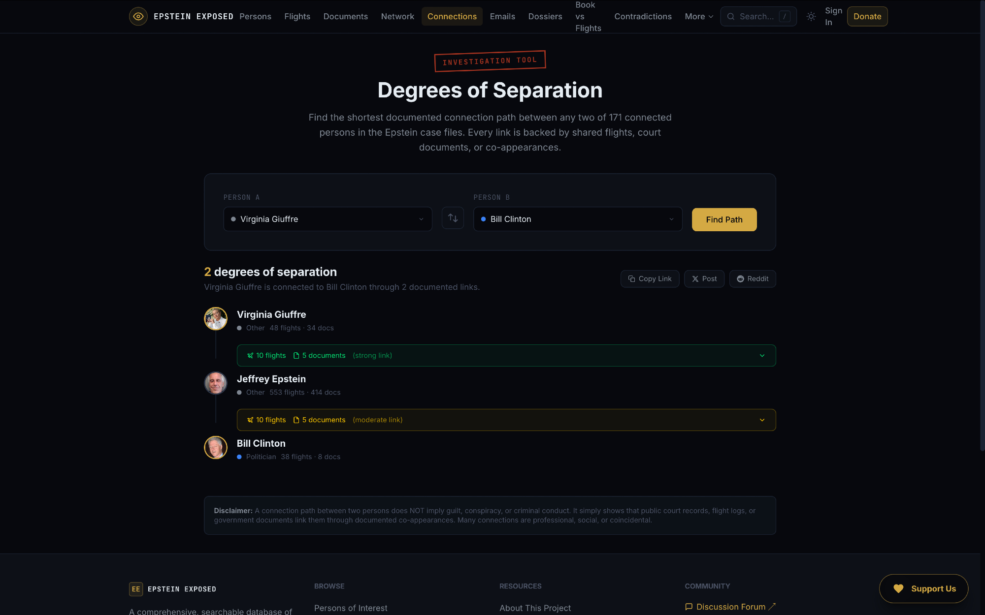Click the Find Path button
The image size is (985, 615).
coord(724,219)
